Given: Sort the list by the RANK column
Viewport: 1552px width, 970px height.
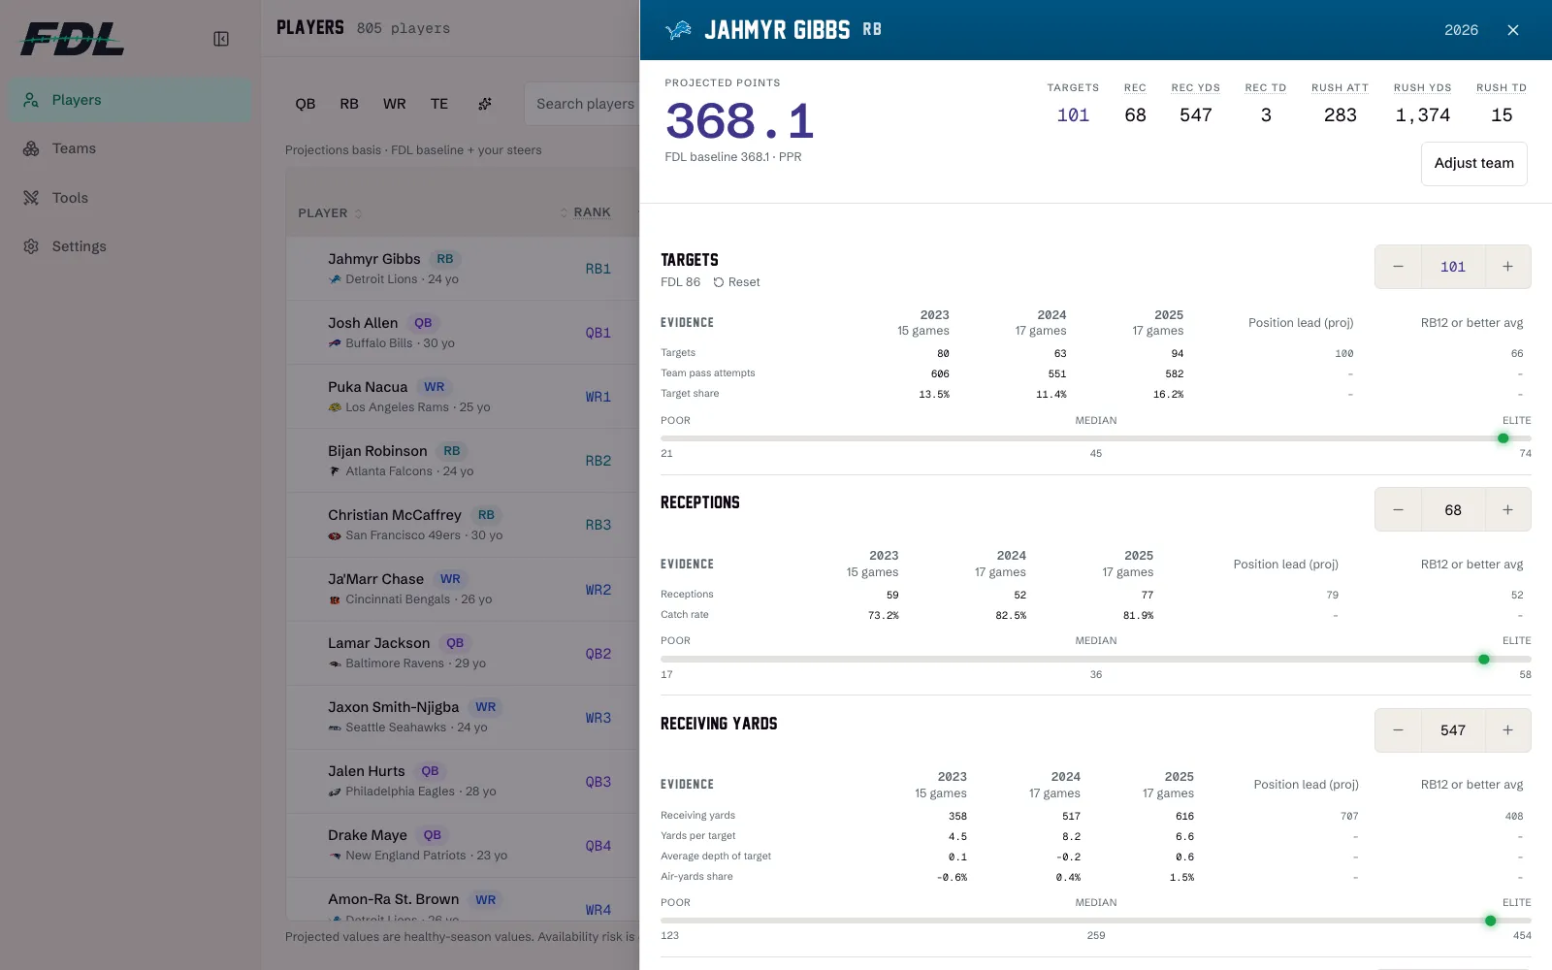Looking at the screenshot, I should coord(586,212).
